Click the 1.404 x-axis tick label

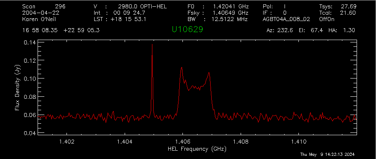125,142
